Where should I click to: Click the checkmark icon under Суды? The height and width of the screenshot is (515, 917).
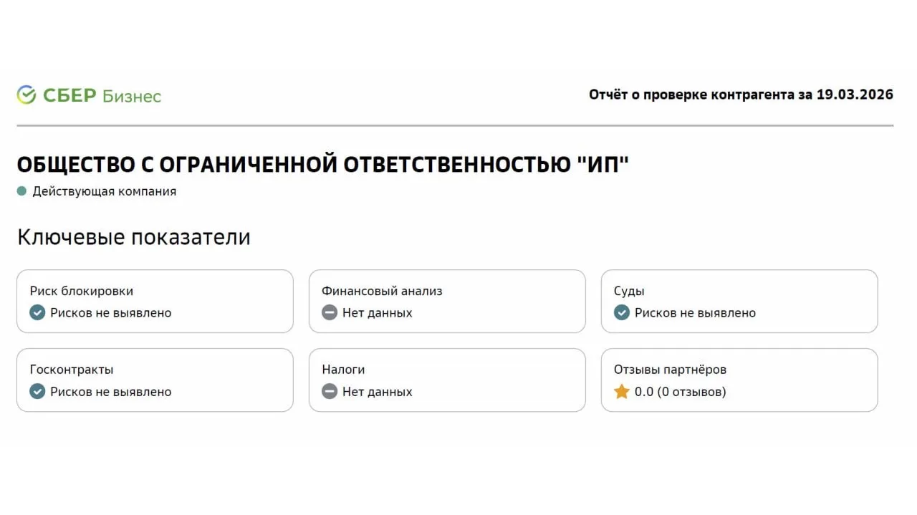(622, 313)
